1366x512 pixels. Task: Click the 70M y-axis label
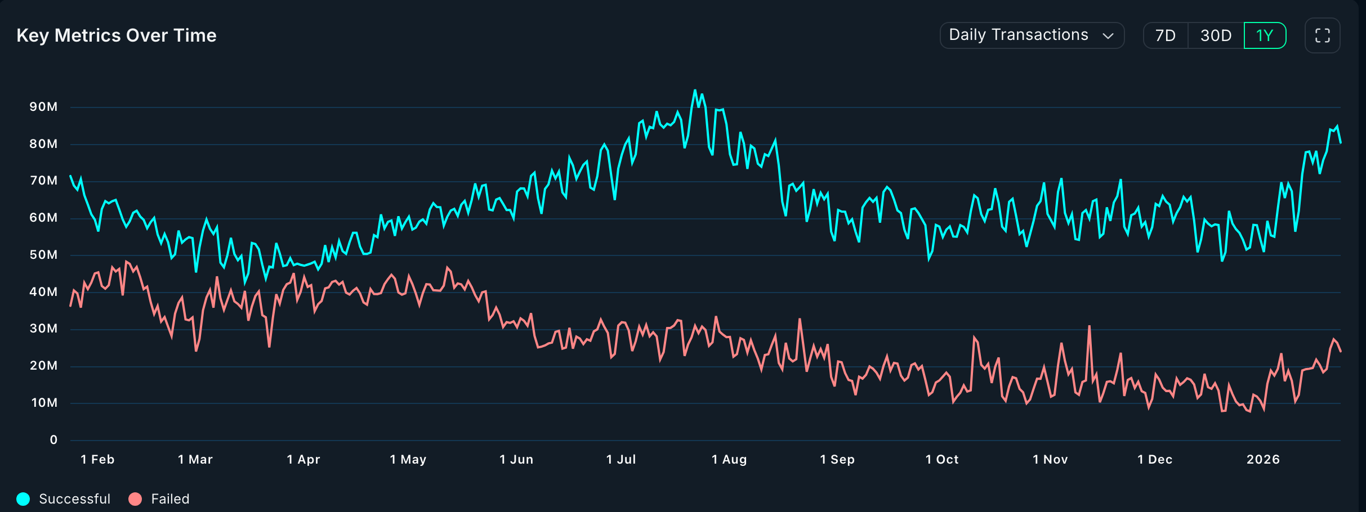pyautogui.click(x=43, y=181)
